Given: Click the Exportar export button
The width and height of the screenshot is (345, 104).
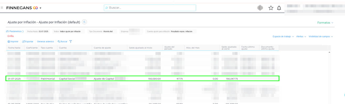Looking at the screenshot, I should point(28,42).
